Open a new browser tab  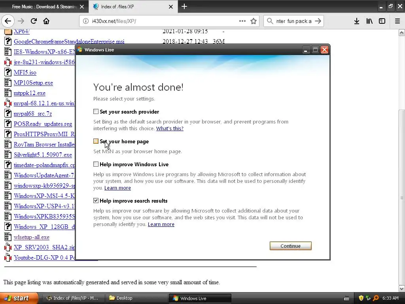point(184,6)
